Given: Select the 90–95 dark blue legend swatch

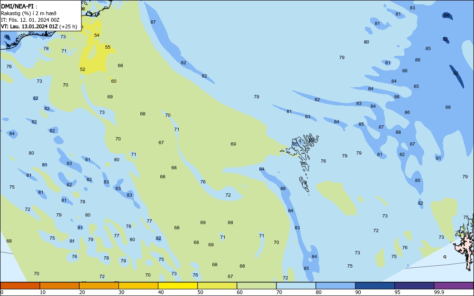Looking at the screenshot, I should pyautogui.click(x=375, y=286).
